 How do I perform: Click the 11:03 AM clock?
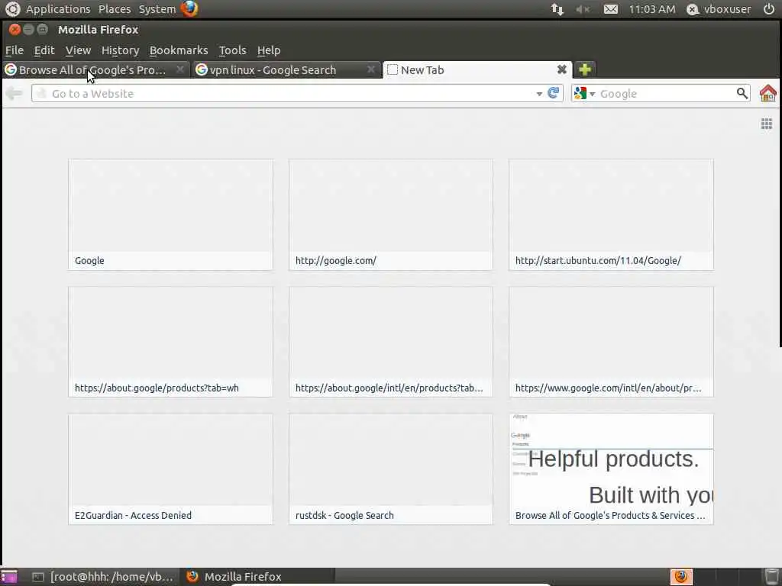tap(652, 9)
